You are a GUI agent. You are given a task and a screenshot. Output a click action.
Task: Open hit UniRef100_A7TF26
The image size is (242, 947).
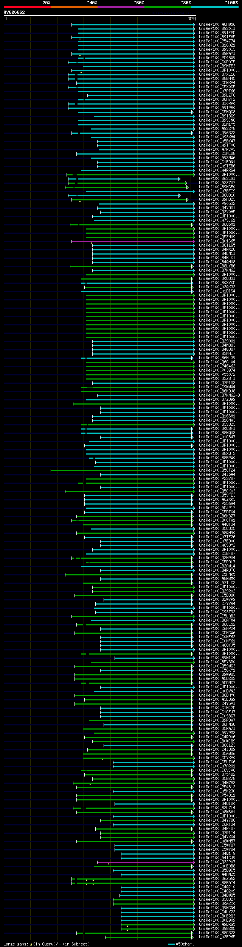[x=217, y=537]
